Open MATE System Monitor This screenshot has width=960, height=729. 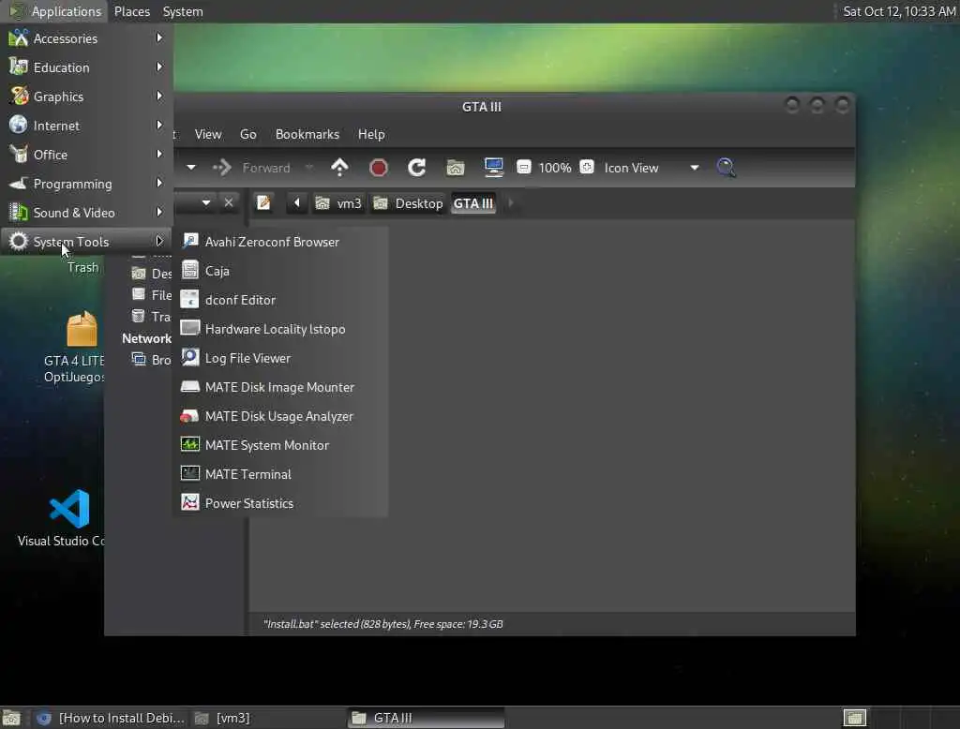coord(281,445)
